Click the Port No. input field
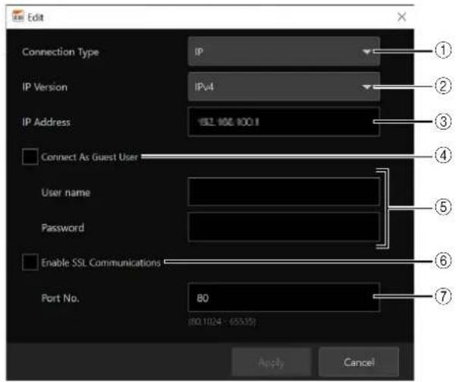 284,297
